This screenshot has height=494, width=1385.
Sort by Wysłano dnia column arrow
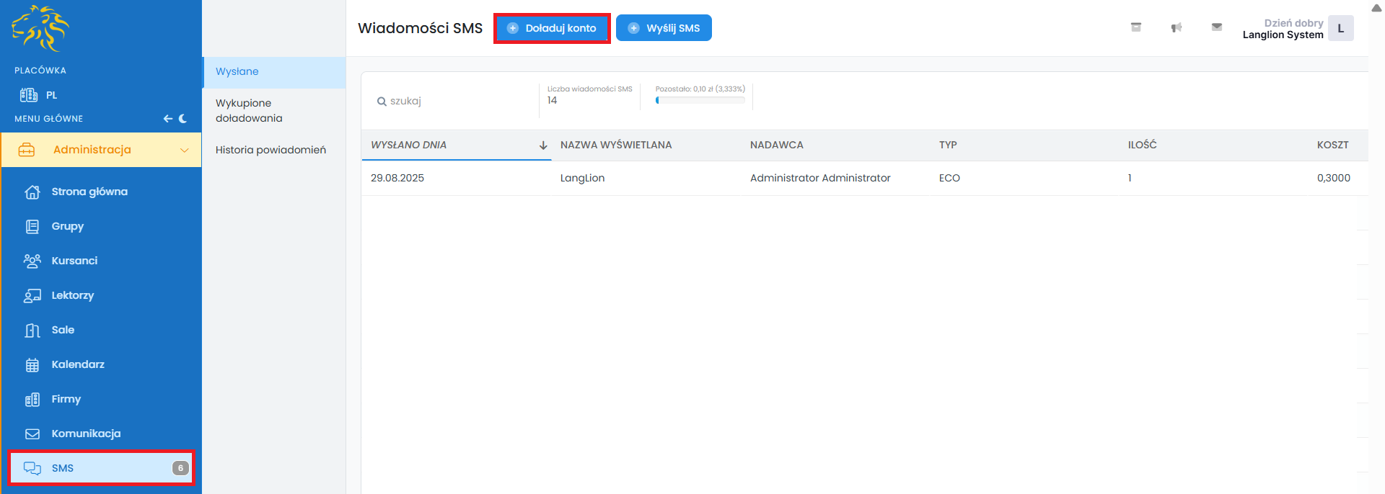coord(543,145)
